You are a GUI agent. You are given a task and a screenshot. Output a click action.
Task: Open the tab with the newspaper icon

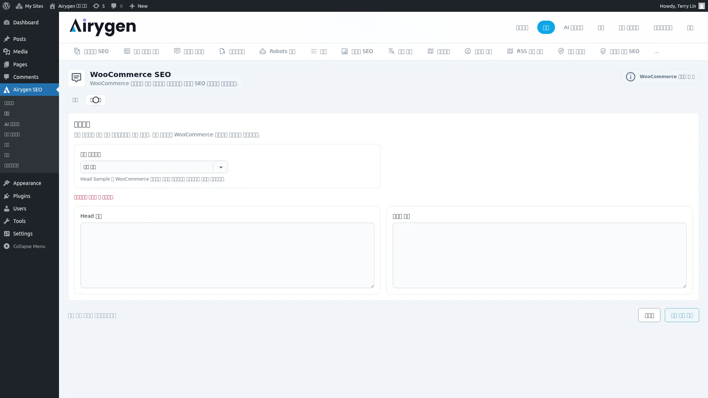coord(141,51)
